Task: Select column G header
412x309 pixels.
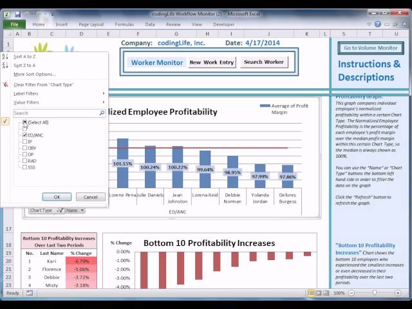Action: (x=176, y=33)
